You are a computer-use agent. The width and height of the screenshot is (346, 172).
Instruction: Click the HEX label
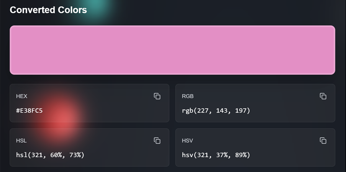click(21, 96)
